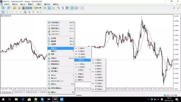Draw a trendline with the diagonal line tool
Screen dimensions: 181x102
click(21, 12)
